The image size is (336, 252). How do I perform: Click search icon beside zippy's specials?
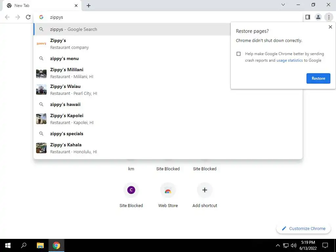pos(41,134)
